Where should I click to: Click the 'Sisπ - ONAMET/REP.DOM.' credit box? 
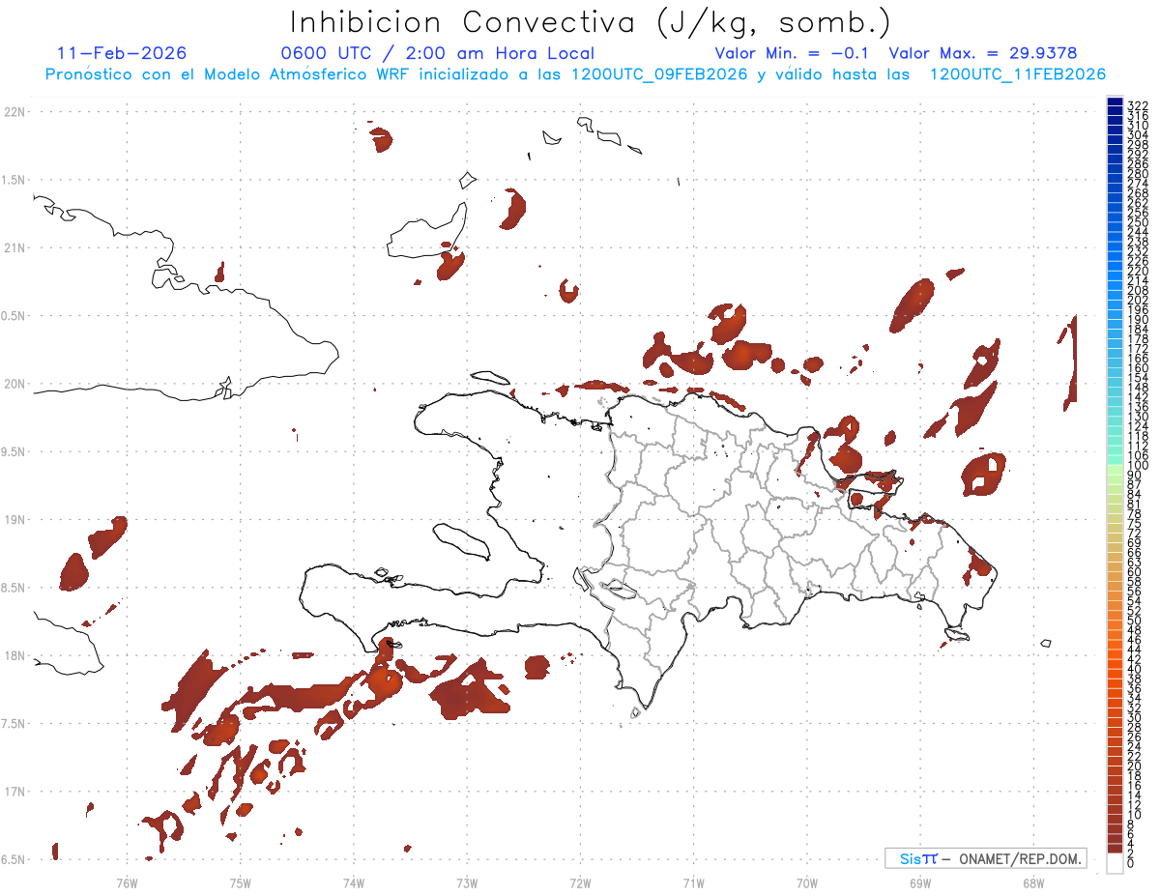[x=985, y=858]
